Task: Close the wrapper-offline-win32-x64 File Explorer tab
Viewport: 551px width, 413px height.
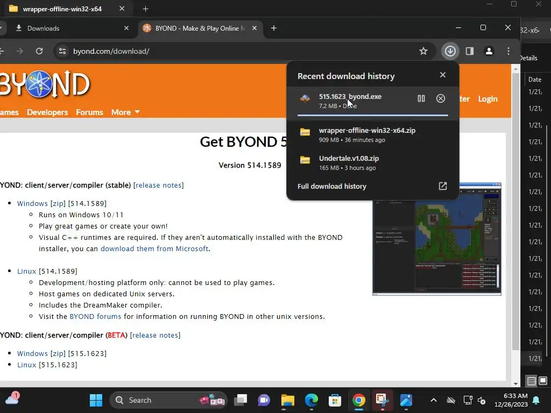Action: coord(122,9)
